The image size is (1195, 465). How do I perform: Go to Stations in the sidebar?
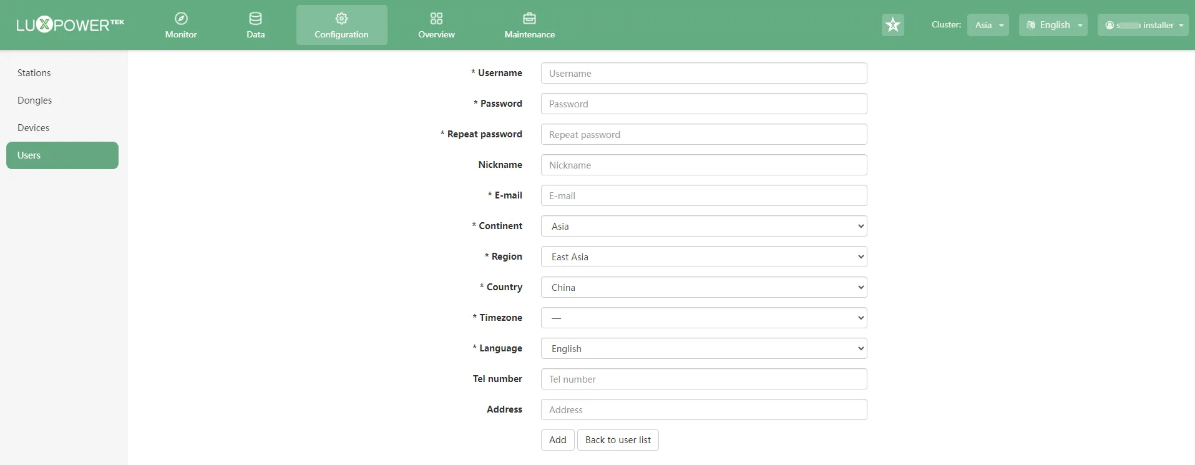pyautogui.click(x=34, y=73)
